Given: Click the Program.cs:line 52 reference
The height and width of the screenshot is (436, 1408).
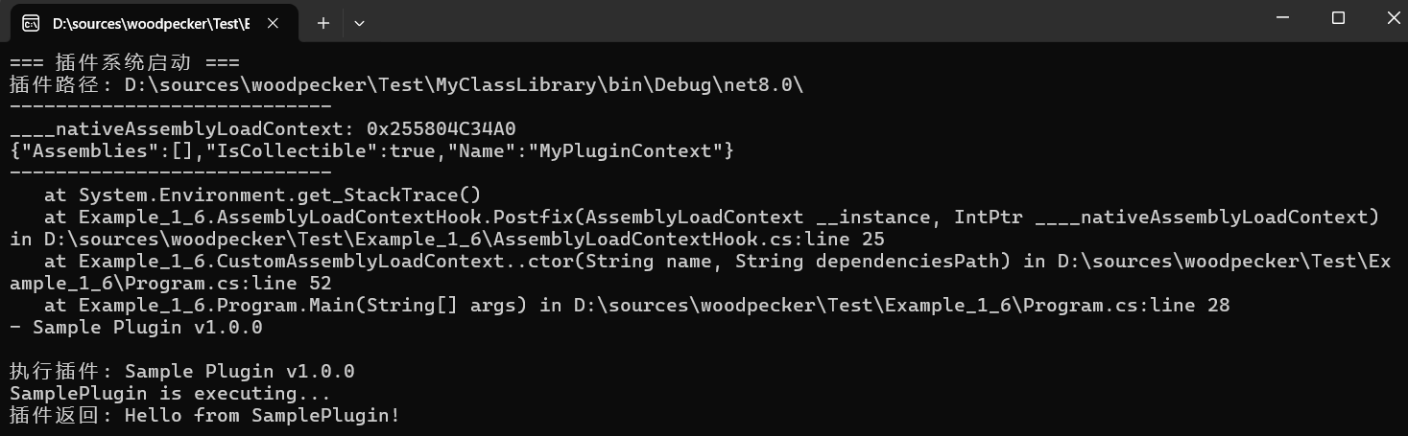Looking at the screenshot, I should coord(171,284).
